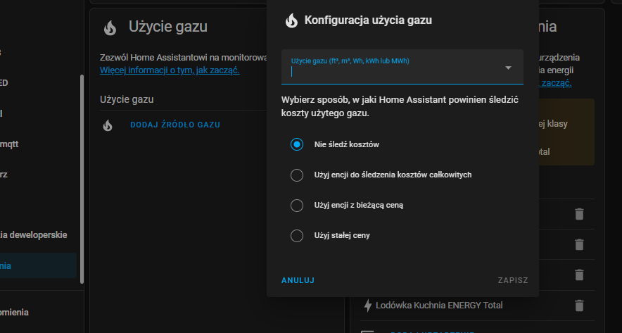Click lightning icon beside Lodówka Kuchnia ENERGY
The height and width of the screenshot is (333, 622).
(x=368, y=306)
